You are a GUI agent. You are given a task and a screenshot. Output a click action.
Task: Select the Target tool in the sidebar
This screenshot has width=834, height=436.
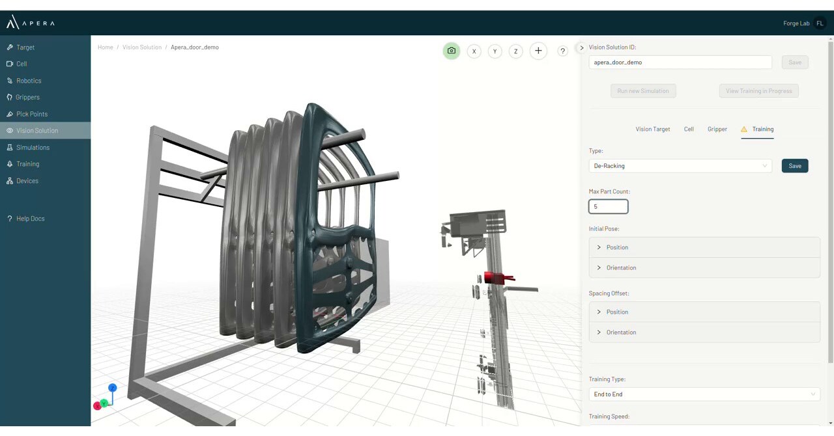[x=25, y=47]
